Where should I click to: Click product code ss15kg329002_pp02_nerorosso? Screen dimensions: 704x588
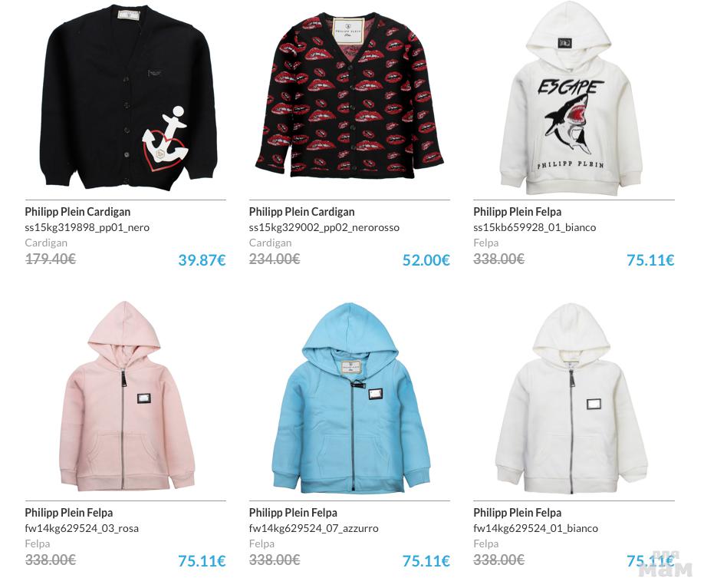click(324, 227)
